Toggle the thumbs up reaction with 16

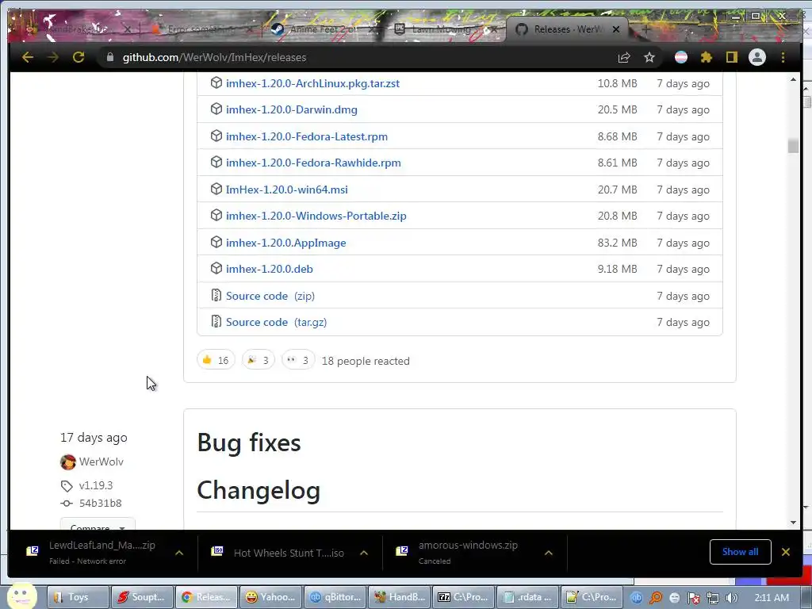tap(216, 360)
